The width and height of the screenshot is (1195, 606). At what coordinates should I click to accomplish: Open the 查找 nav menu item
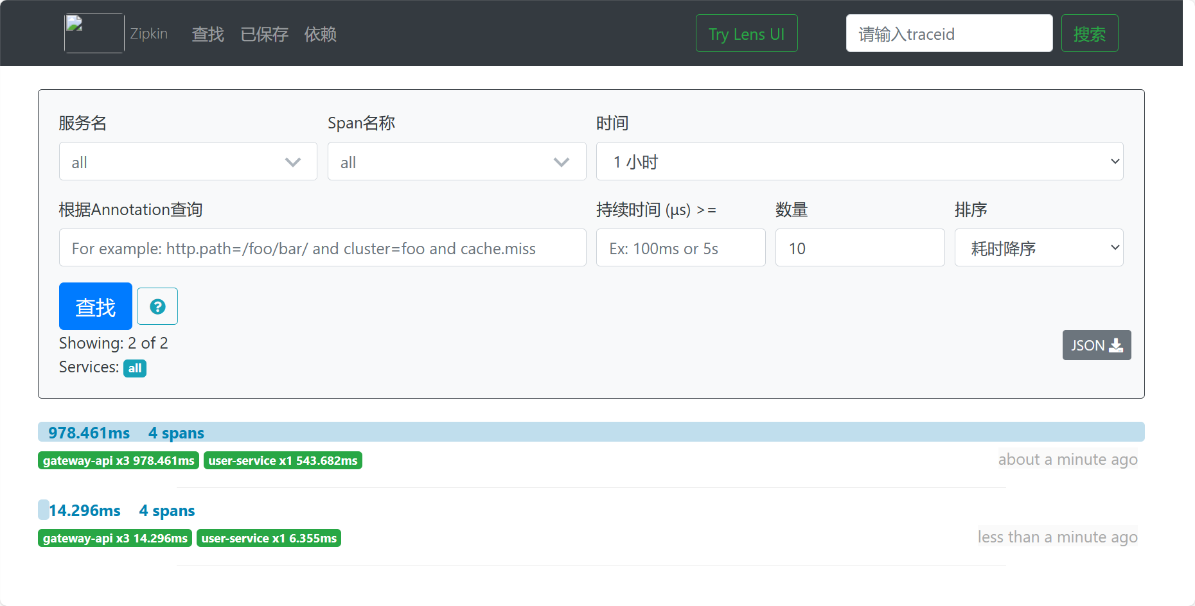point(208,34)
